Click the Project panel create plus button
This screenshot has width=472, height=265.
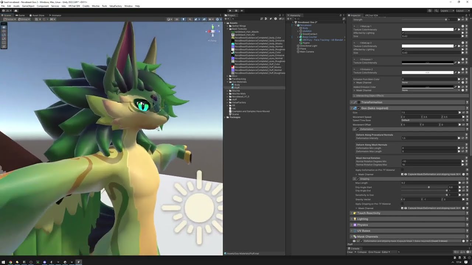tap(226, 19)
